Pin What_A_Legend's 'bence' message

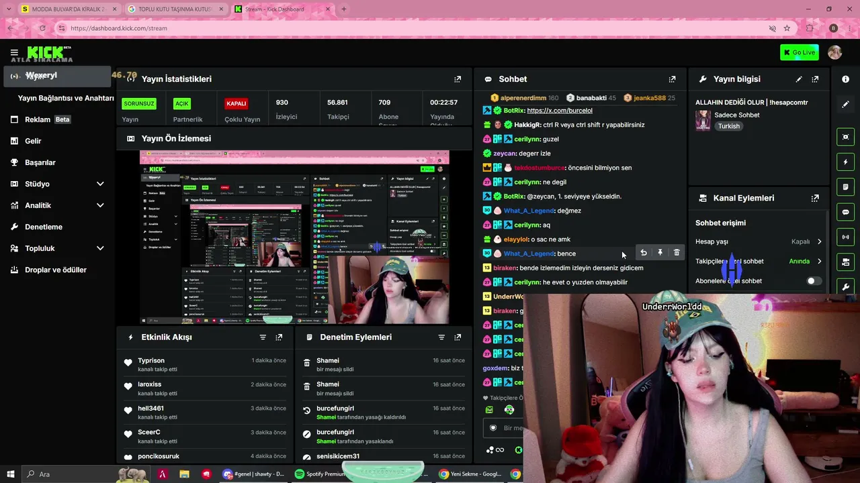[660, 253]
